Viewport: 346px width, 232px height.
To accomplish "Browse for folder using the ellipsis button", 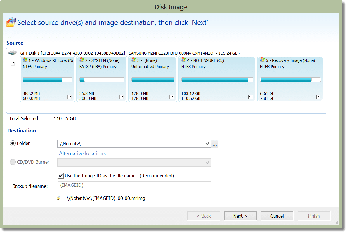I will point(215,144).
